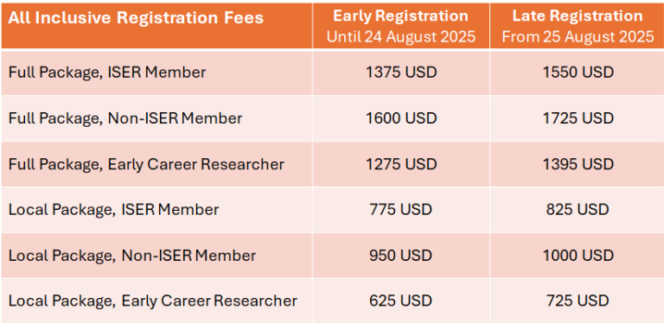This screenshot has height=323, width=664.
Task: Select the 1600 USD price cell
Action: coord(401,118)
